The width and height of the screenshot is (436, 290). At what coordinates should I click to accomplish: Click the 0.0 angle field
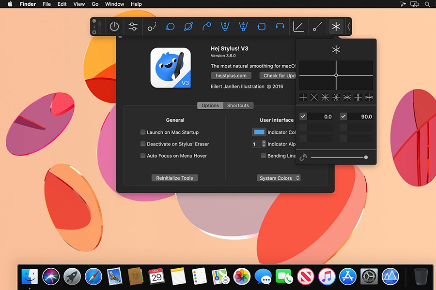[320, 116]
